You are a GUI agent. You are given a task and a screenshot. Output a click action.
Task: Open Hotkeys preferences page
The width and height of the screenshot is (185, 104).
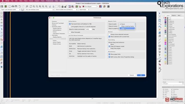pos(54,25)
